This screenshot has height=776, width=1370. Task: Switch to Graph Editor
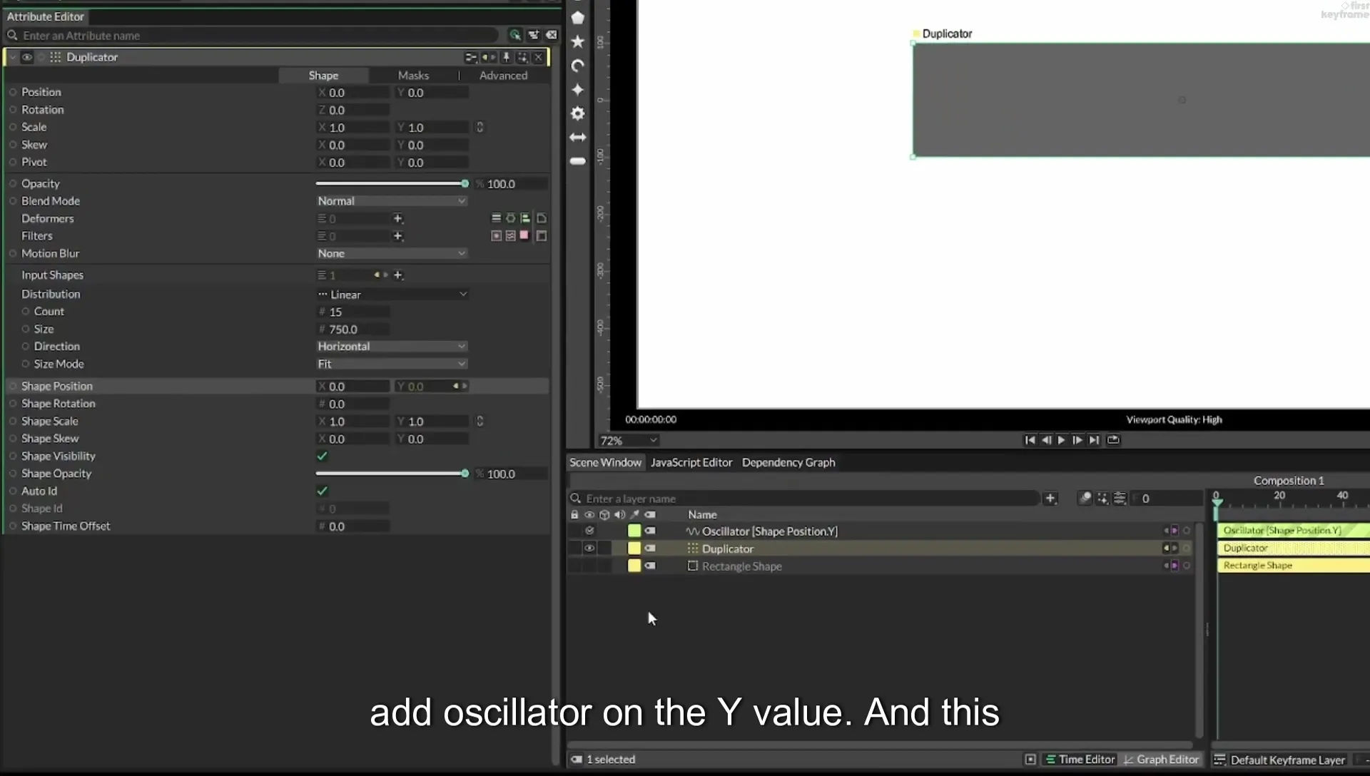click(1161, 760)
